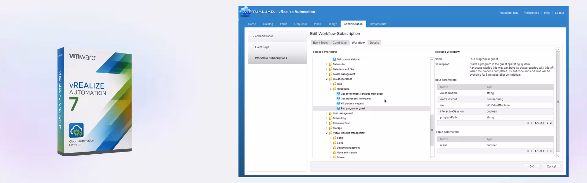Click the Help link
587x183 pixels.
(x=547, y=13)
